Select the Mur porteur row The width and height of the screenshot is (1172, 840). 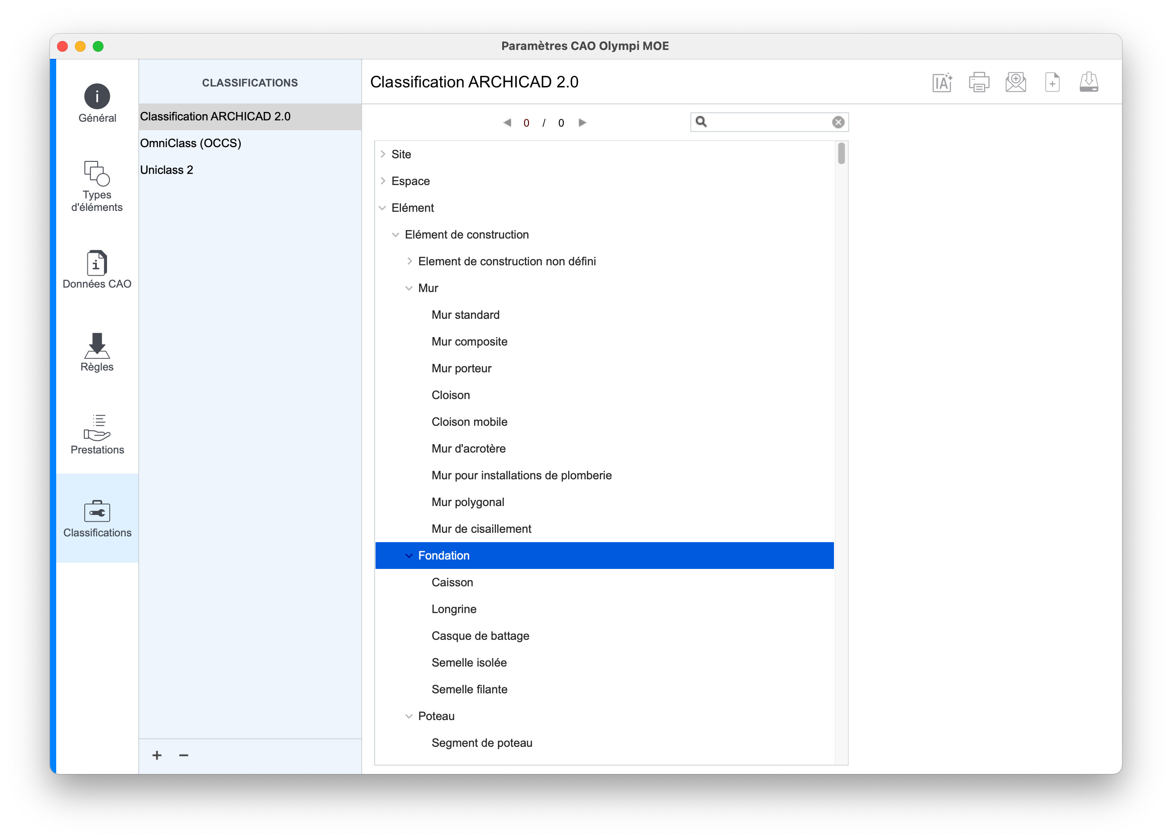point(605,368)
